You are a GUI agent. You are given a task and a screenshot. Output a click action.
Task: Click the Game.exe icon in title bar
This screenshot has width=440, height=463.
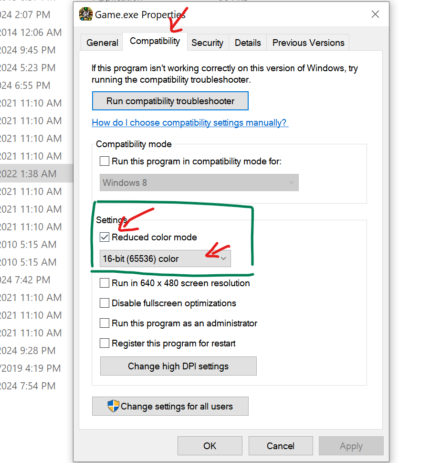click(86, 14)
